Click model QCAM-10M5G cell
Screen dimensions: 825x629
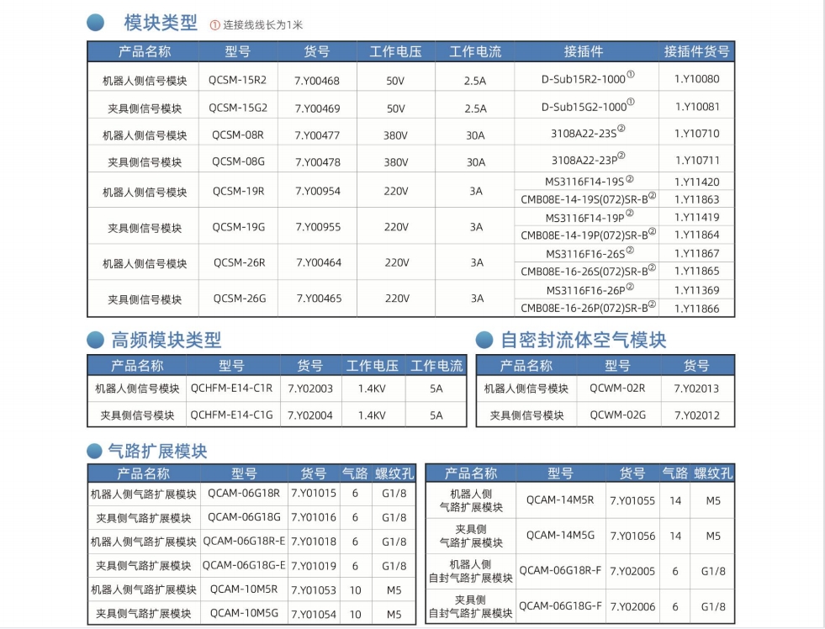[x=244, y=614]
